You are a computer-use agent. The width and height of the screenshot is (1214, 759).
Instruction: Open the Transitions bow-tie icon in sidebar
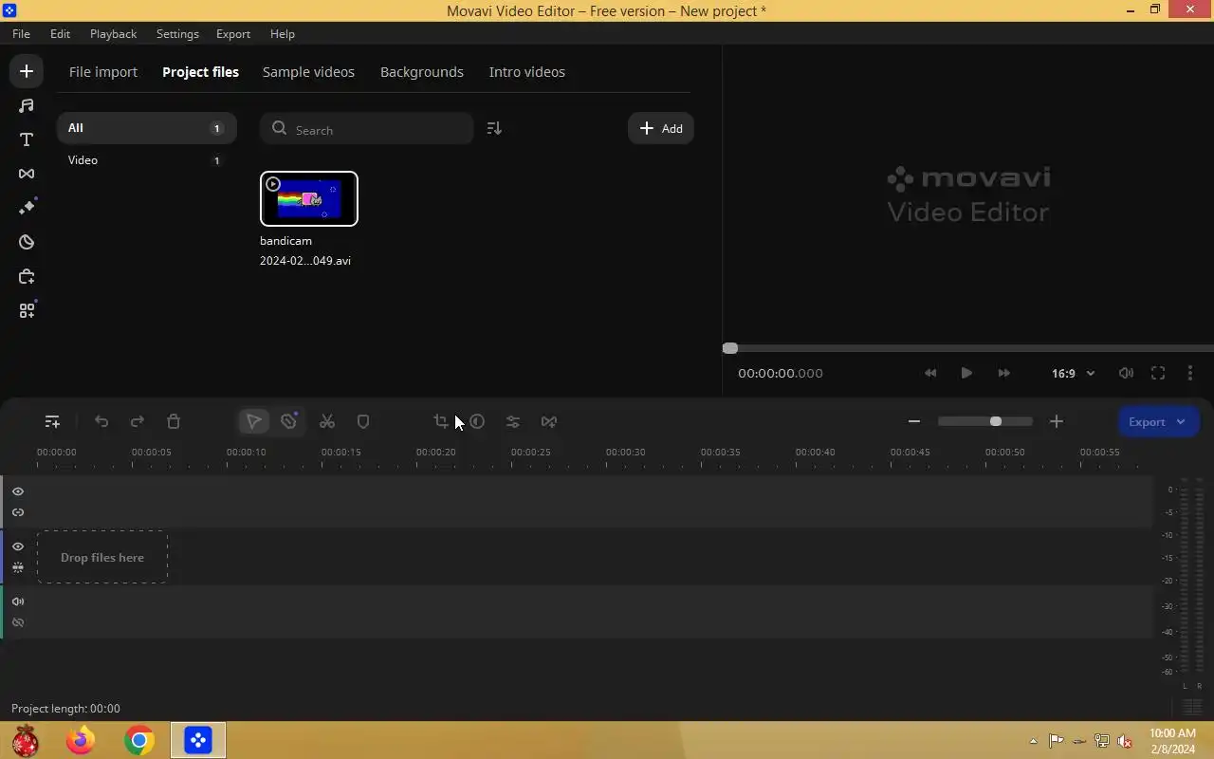click(27, 174)
